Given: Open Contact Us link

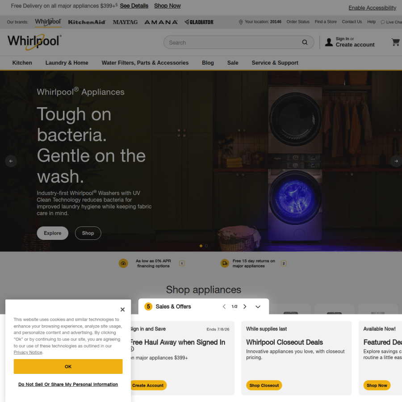Looking at the screenshot, I should click(352, 22).
